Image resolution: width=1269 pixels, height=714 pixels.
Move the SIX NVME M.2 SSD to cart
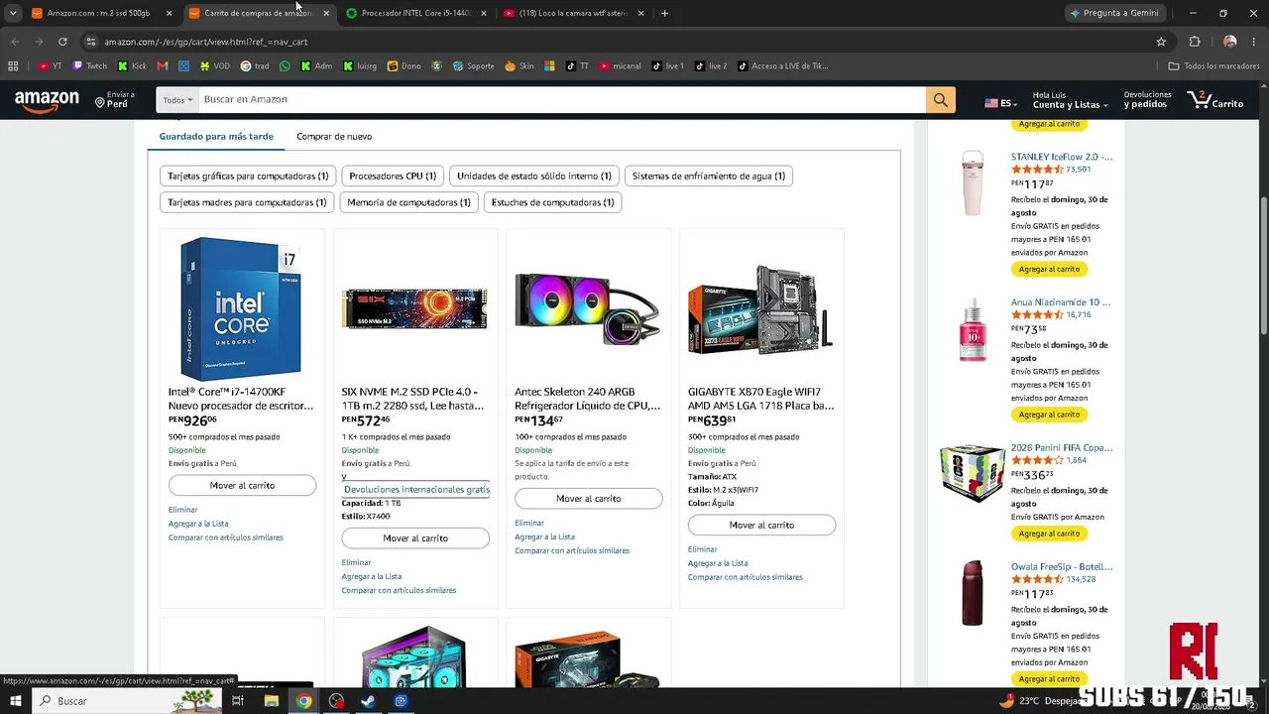coord(415,537)
